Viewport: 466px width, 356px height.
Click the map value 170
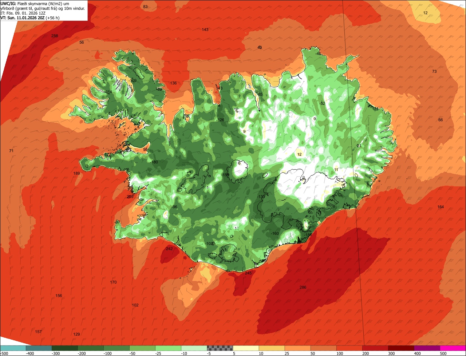tap(113, 282)
